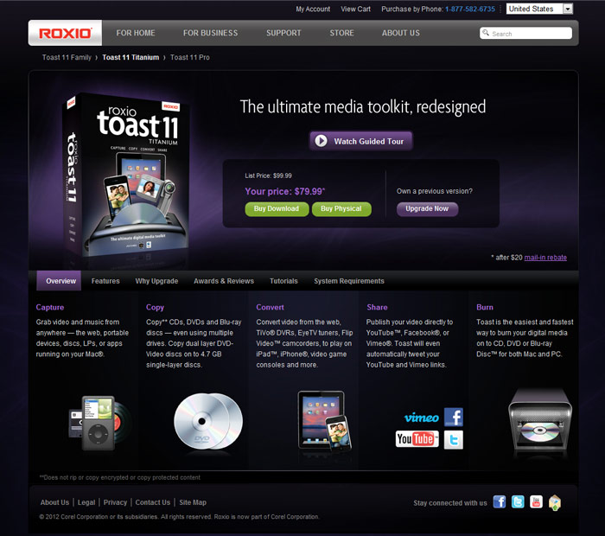Open the ABOUT US menu
This screenshot has width=605, height=536.
pos(400,33)
